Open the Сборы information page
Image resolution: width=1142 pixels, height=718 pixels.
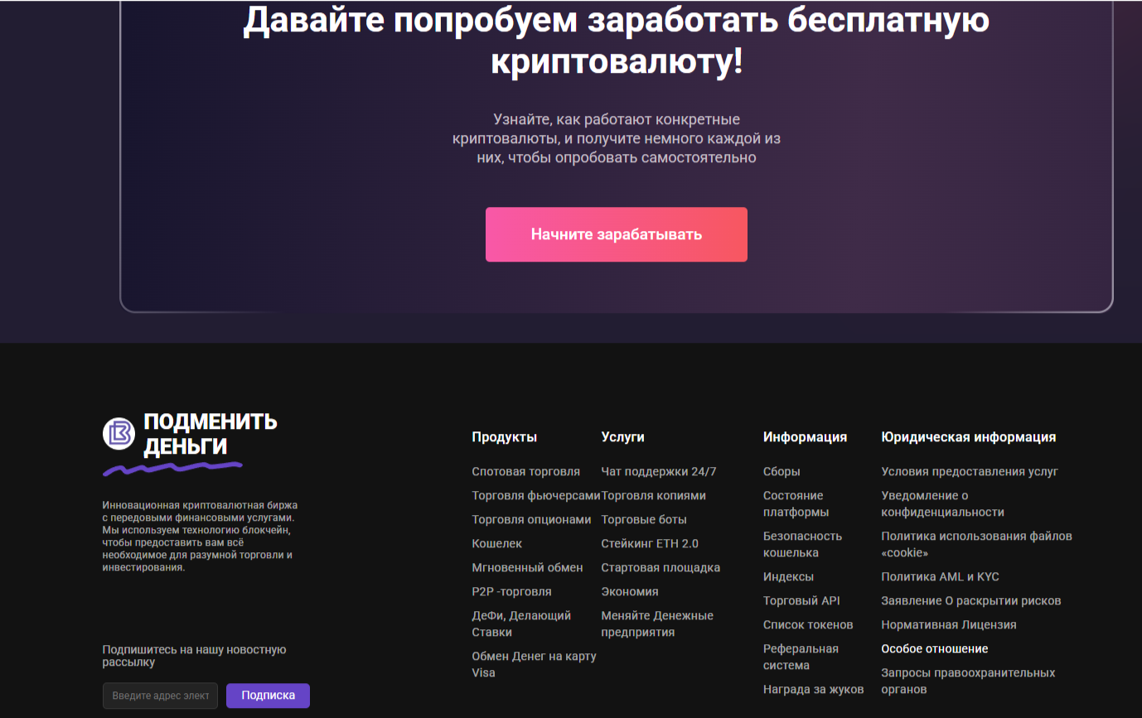point(780,470)
